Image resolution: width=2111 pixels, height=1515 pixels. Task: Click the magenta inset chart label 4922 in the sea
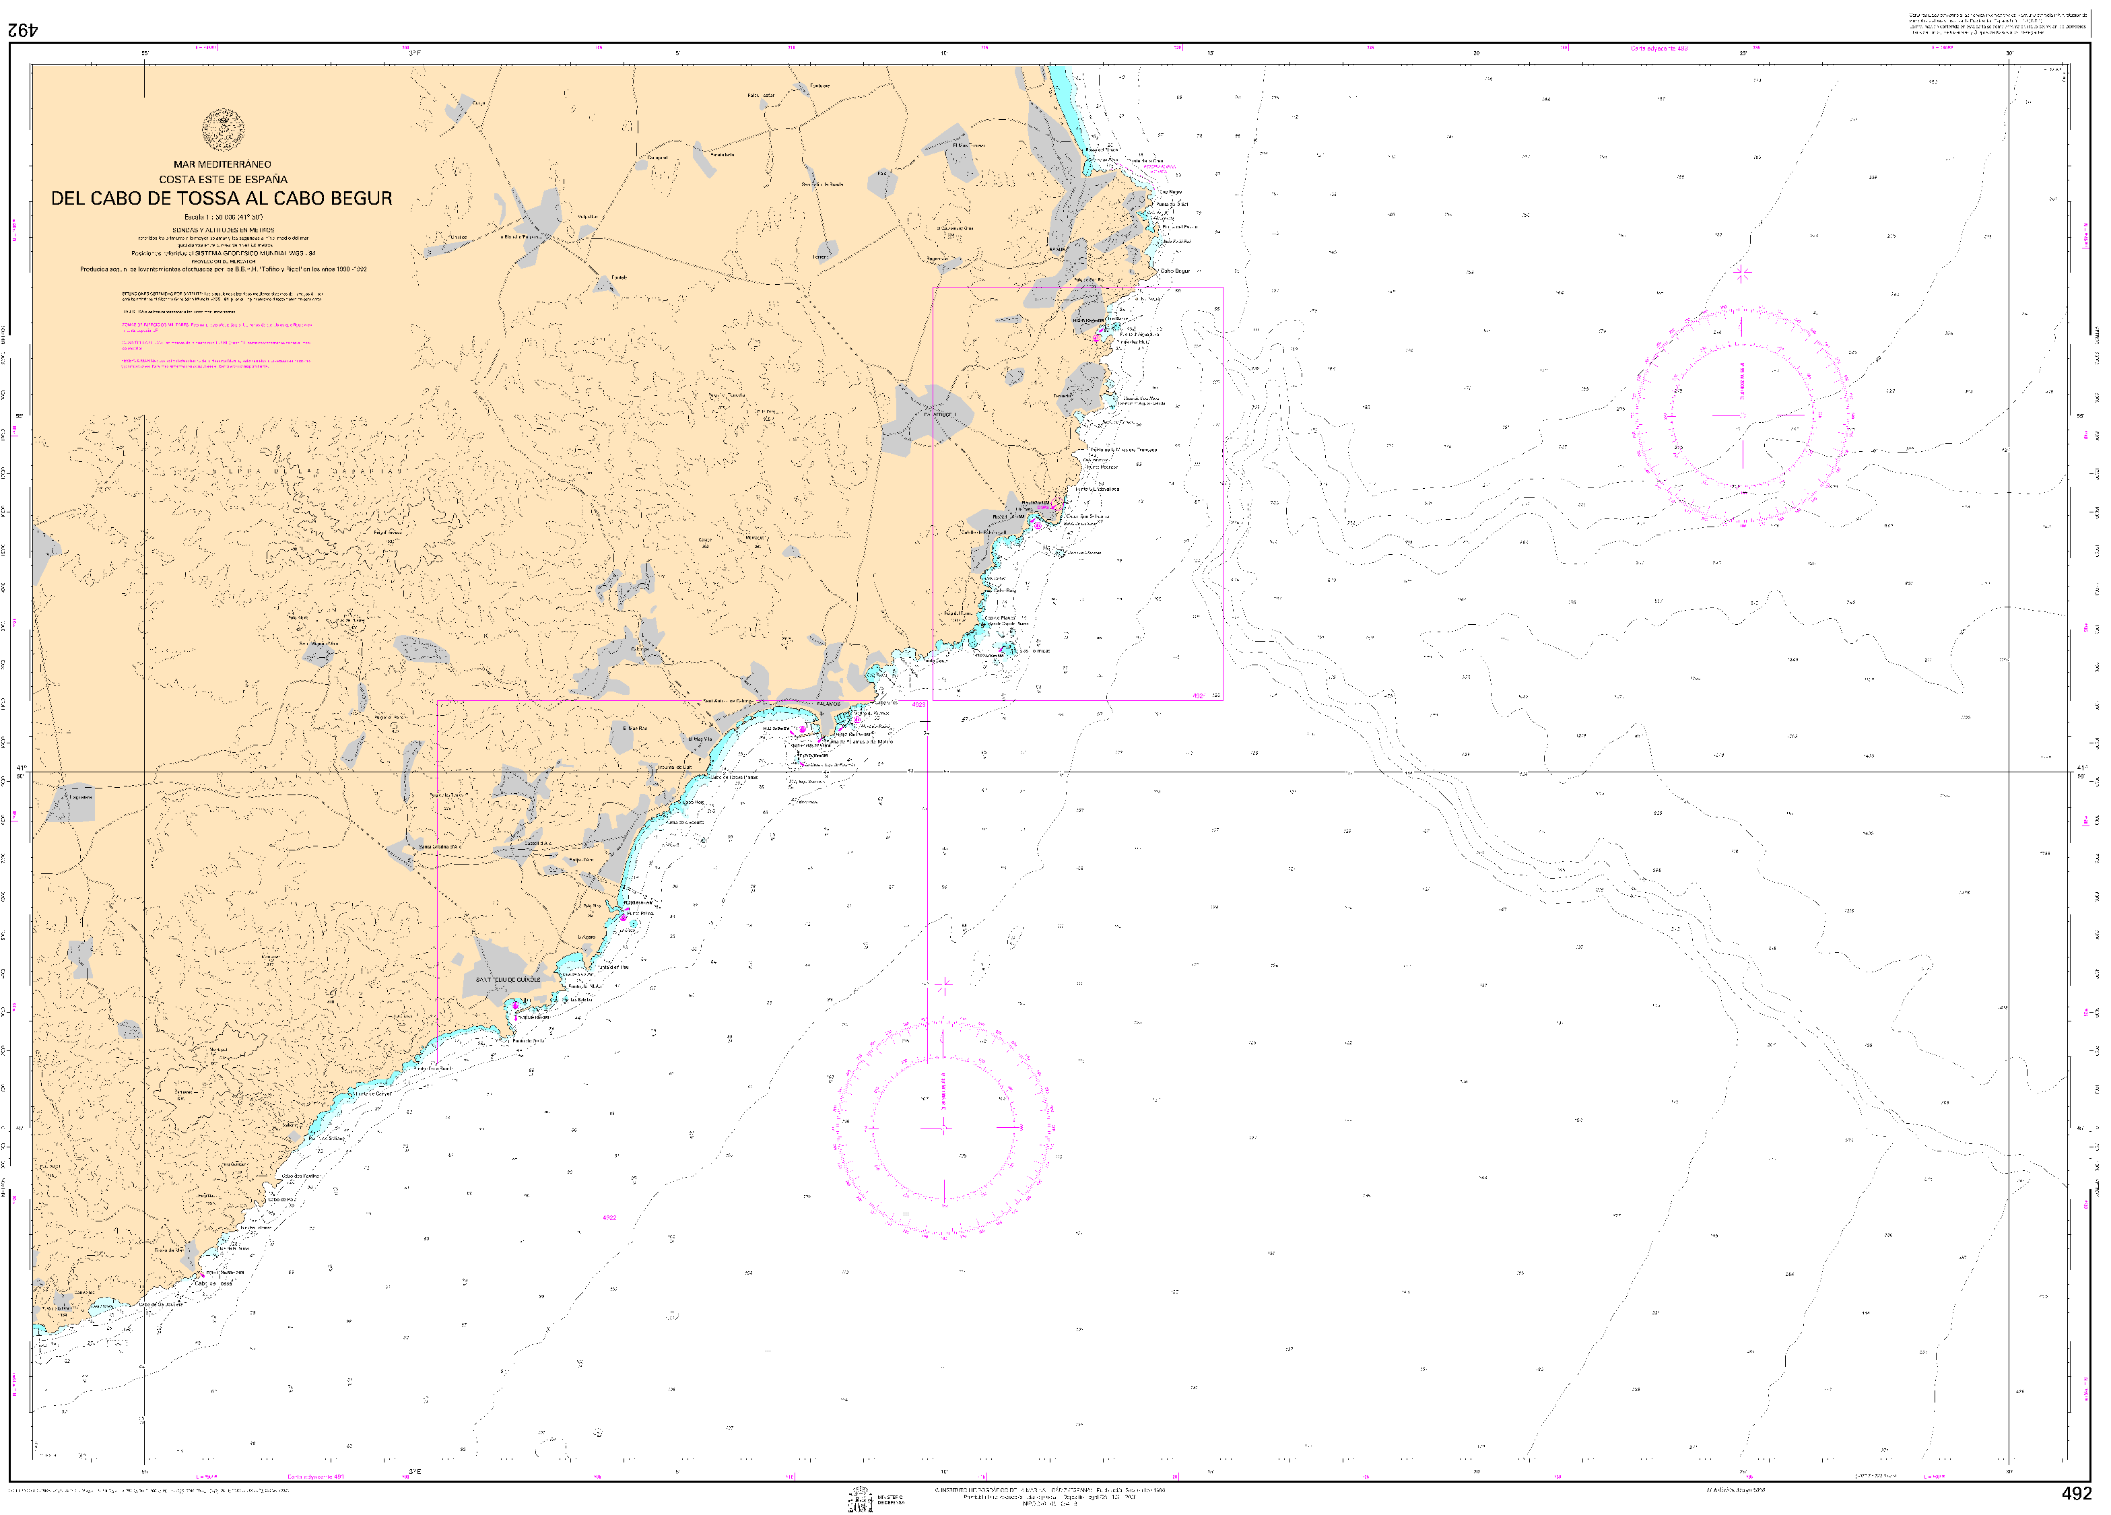pyautogui.click(x=609, y=1218)
